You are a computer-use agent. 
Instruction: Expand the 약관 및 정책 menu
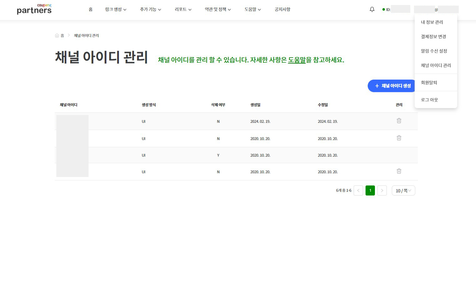218,9
